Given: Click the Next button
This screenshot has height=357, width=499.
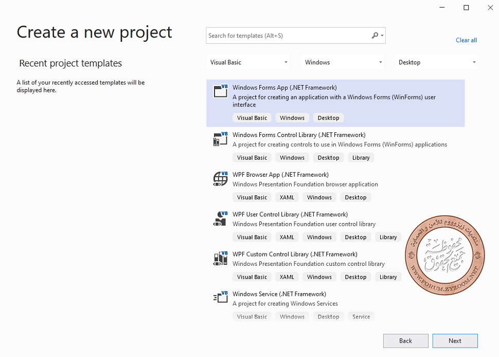Looking at the screenshot, I should click(455, 341).
